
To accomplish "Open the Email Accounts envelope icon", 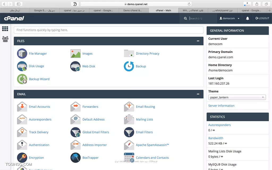I will 22,107.
